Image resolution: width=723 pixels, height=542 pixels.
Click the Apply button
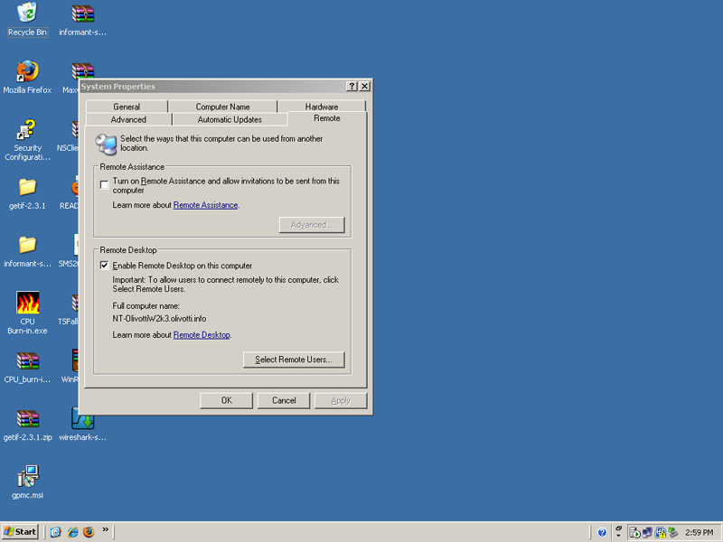341,400
